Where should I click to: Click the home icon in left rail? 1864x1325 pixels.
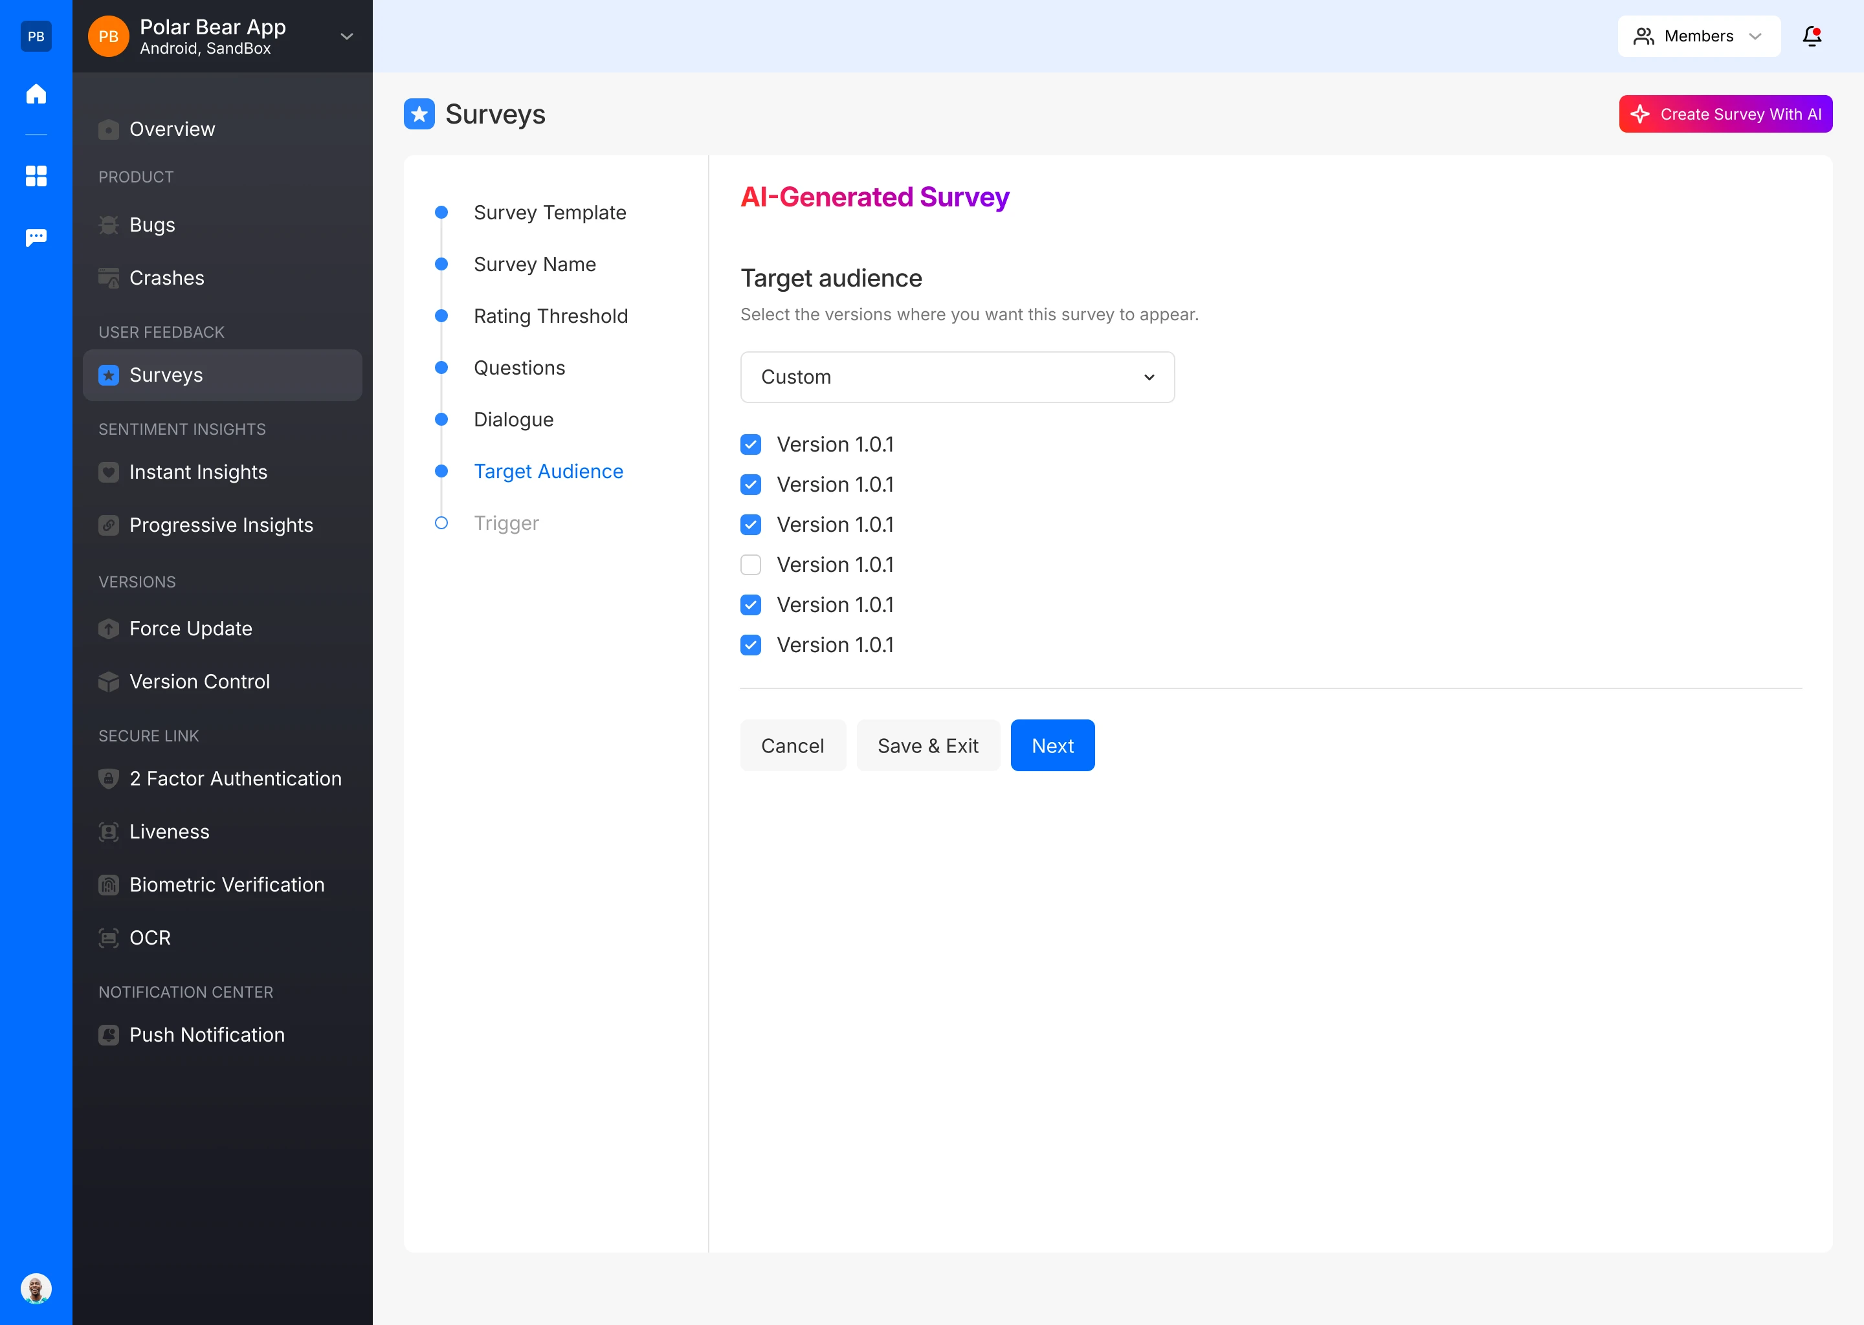[36, 94]
